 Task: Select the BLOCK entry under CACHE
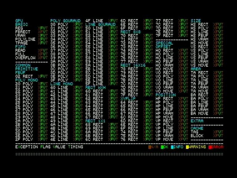197,136
